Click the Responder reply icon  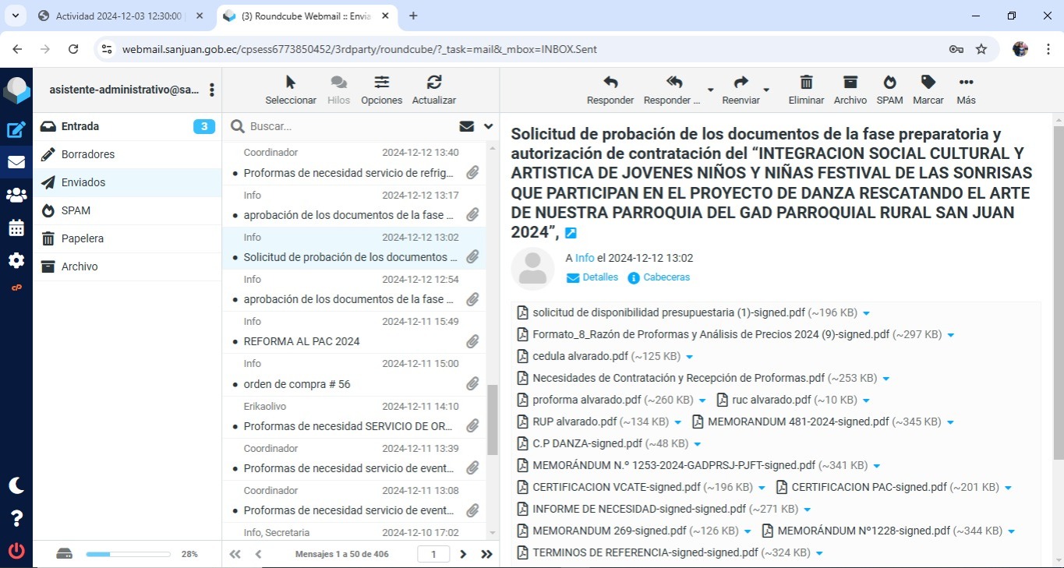coord(610,90)
